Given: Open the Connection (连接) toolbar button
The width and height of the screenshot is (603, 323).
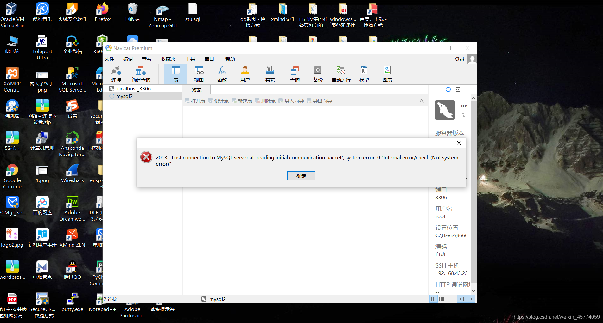Looking at the screenshot, I should tap(116, 74).
